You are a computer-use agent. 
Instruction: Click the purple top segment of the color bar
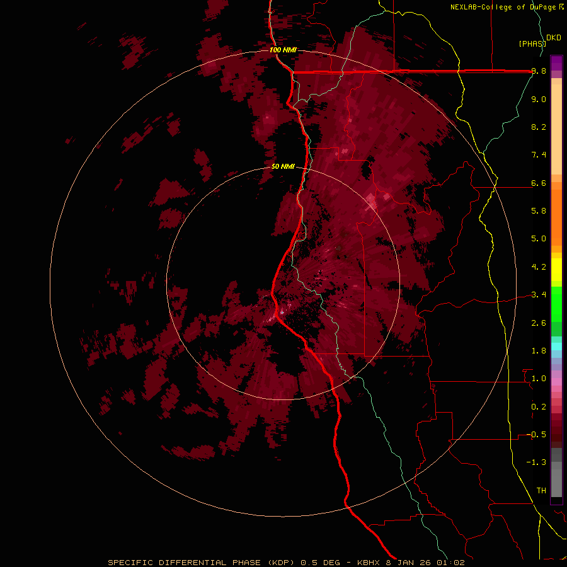coord(556,63)
